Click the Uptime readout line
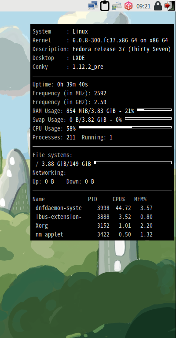The width and height of the screenshot is (176, 338). click(x=60, y=85)
